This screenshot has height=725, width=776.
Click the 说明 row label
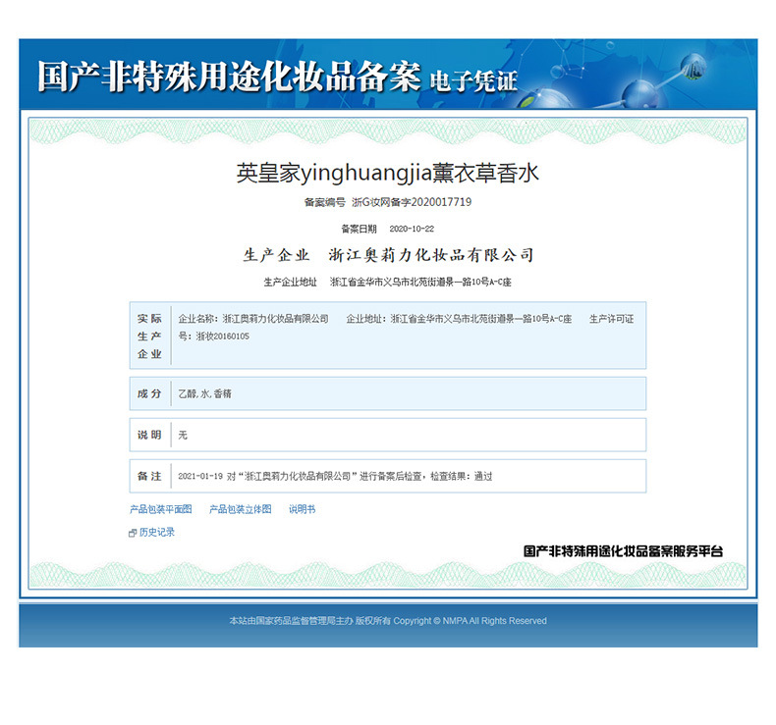(149, 435)
